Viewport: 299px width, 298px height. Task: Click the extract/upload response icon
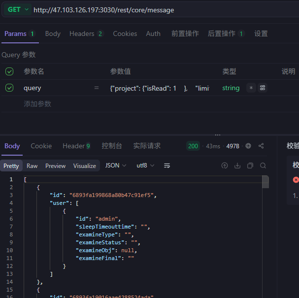pos(225,166)
